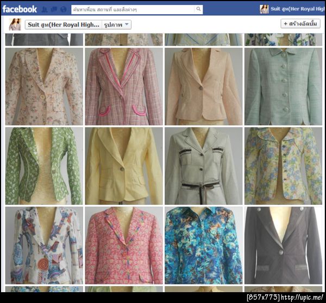The height and width of the screenshot is (303, 326).
Task: Open the peach single-button blazer photo
Action: 204,87
